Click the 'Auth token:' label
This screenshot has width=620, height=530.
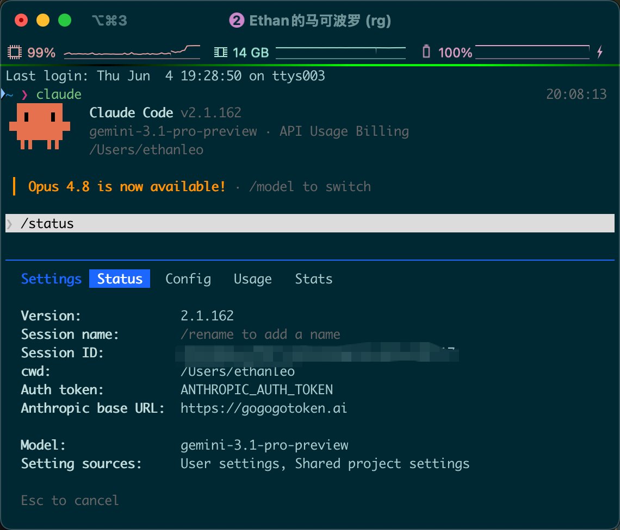tap(62, 390)
